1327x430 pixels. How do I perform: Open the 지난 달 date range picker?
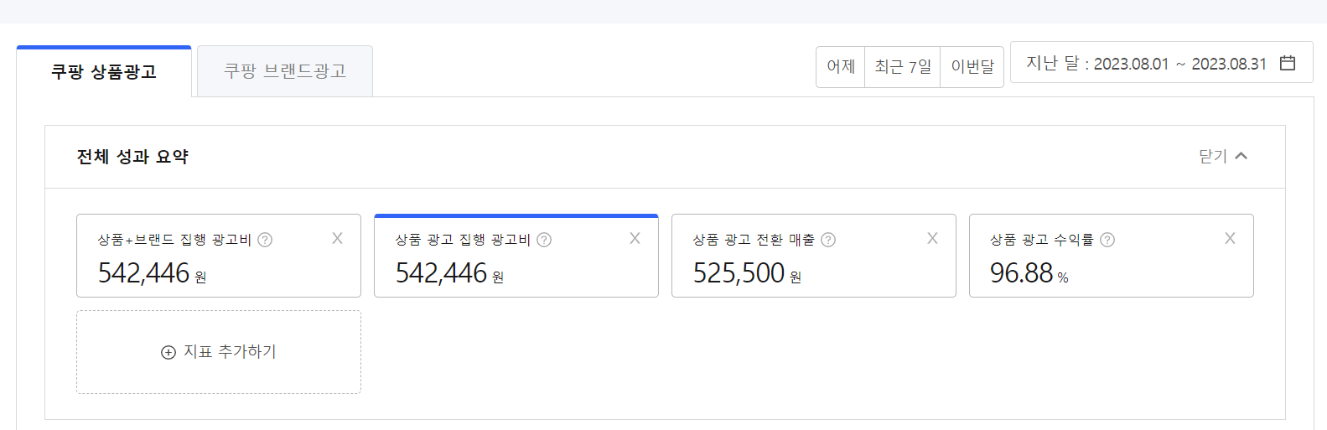pos(1162,63)
